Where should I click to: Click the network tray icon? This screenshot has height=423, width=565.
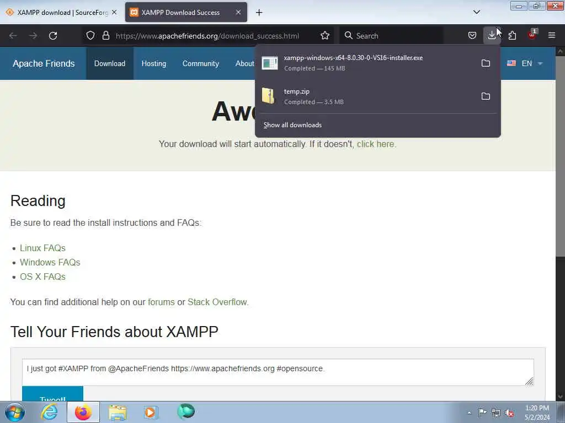[x=496, y=413]
